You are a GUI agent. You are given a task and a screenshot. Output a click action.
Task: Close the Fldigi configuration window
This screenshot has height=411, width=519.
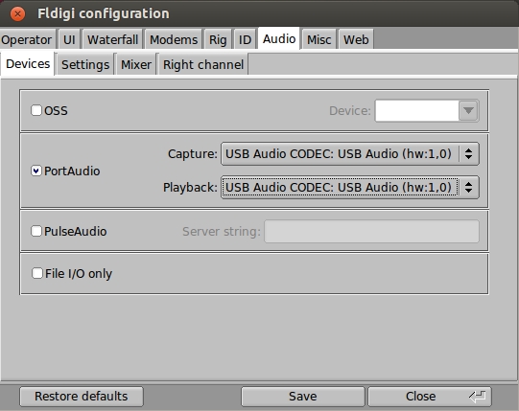[x=17, y=13]
